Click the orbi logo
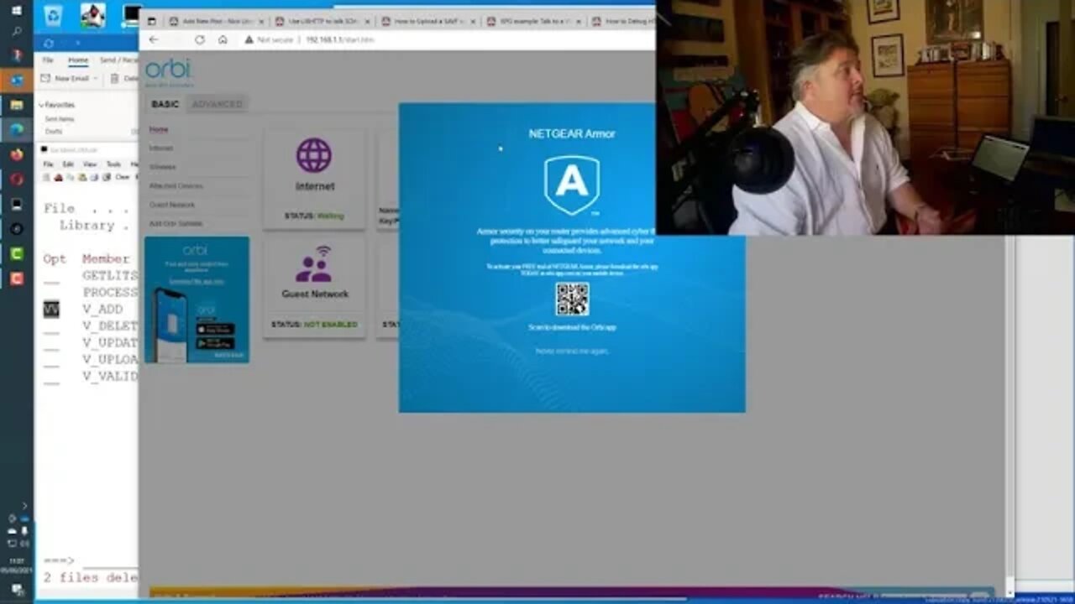The height and width of the screenshot is (604, 1075). pos(167,69)
